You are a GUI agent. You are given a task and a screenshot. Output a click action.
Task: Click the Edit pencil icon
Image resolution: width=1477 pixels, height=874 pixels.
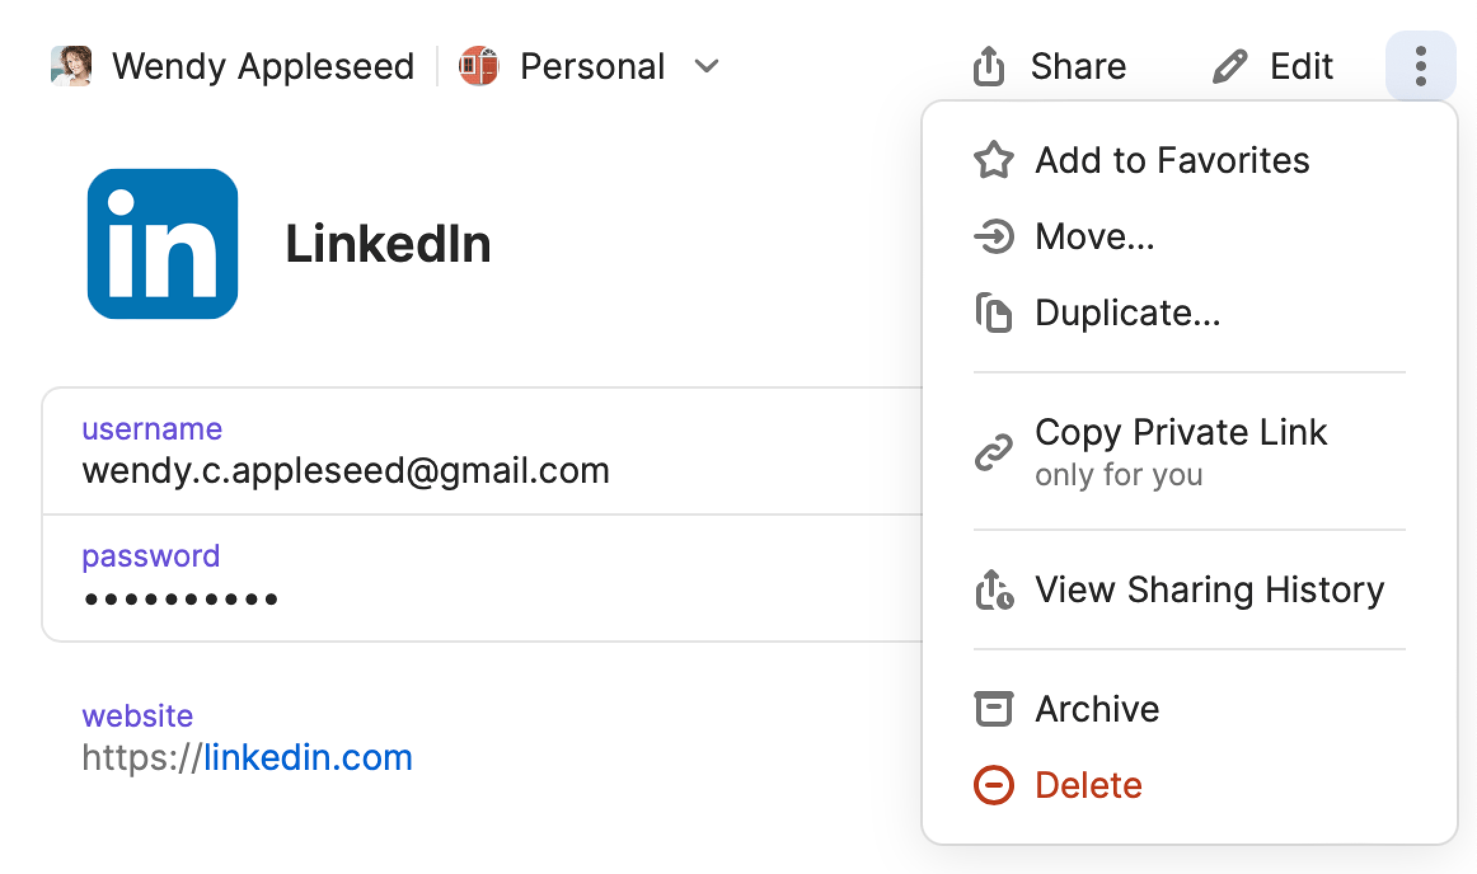[x=1230, y=67]
